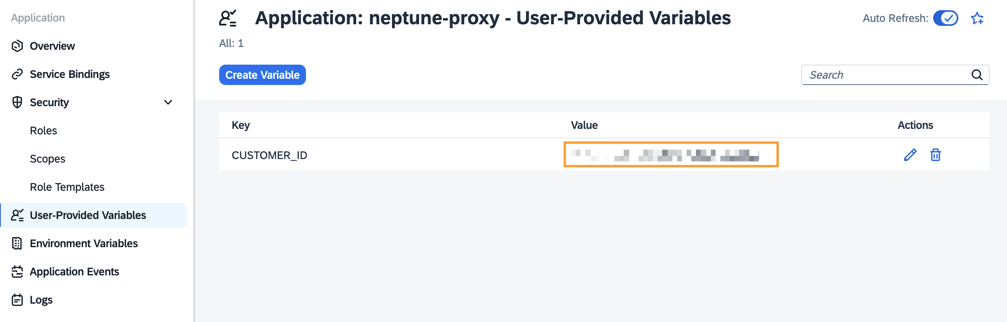The height and width of the screenshot is (322, 1007).
Task: Click the Application sidebar heading
Action: (x=38, y=18)
